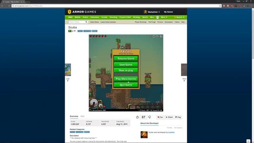254x143 pixels.
Task: Click the Next game thumbnail
Action: [x=184, y=70]
